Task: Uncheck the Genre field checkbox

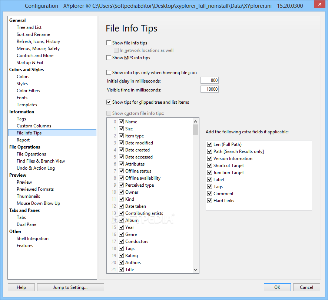Action: coord(121,234)
